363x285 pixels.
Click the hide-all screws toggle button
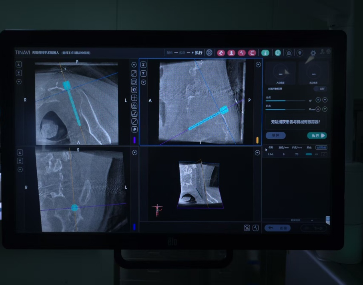[321, 147]
